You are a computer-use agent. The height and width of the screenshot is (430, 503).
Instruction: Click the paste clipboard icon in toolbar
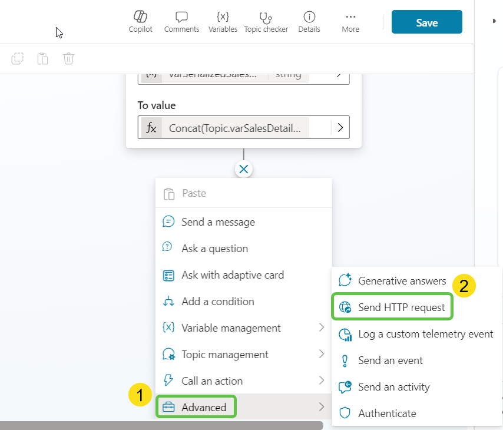[x=43, y=58]
